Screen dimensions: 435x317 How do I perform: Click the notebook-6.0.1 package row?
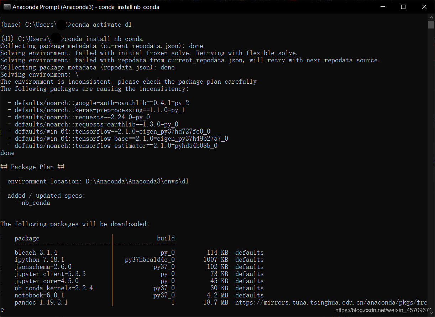[139, 295]
